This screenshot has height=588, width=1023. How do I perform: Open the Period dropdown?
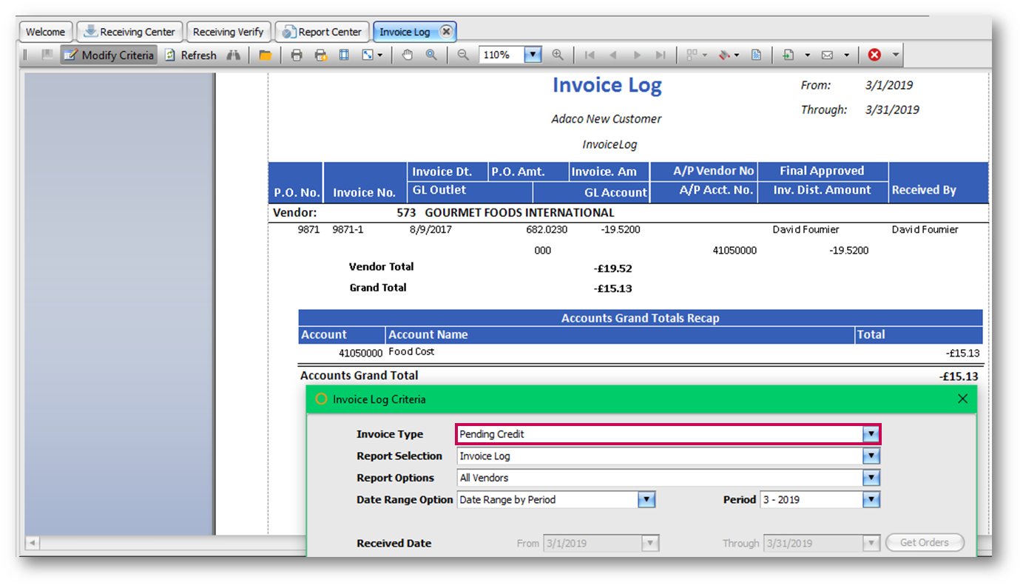[x=871, y=500]
